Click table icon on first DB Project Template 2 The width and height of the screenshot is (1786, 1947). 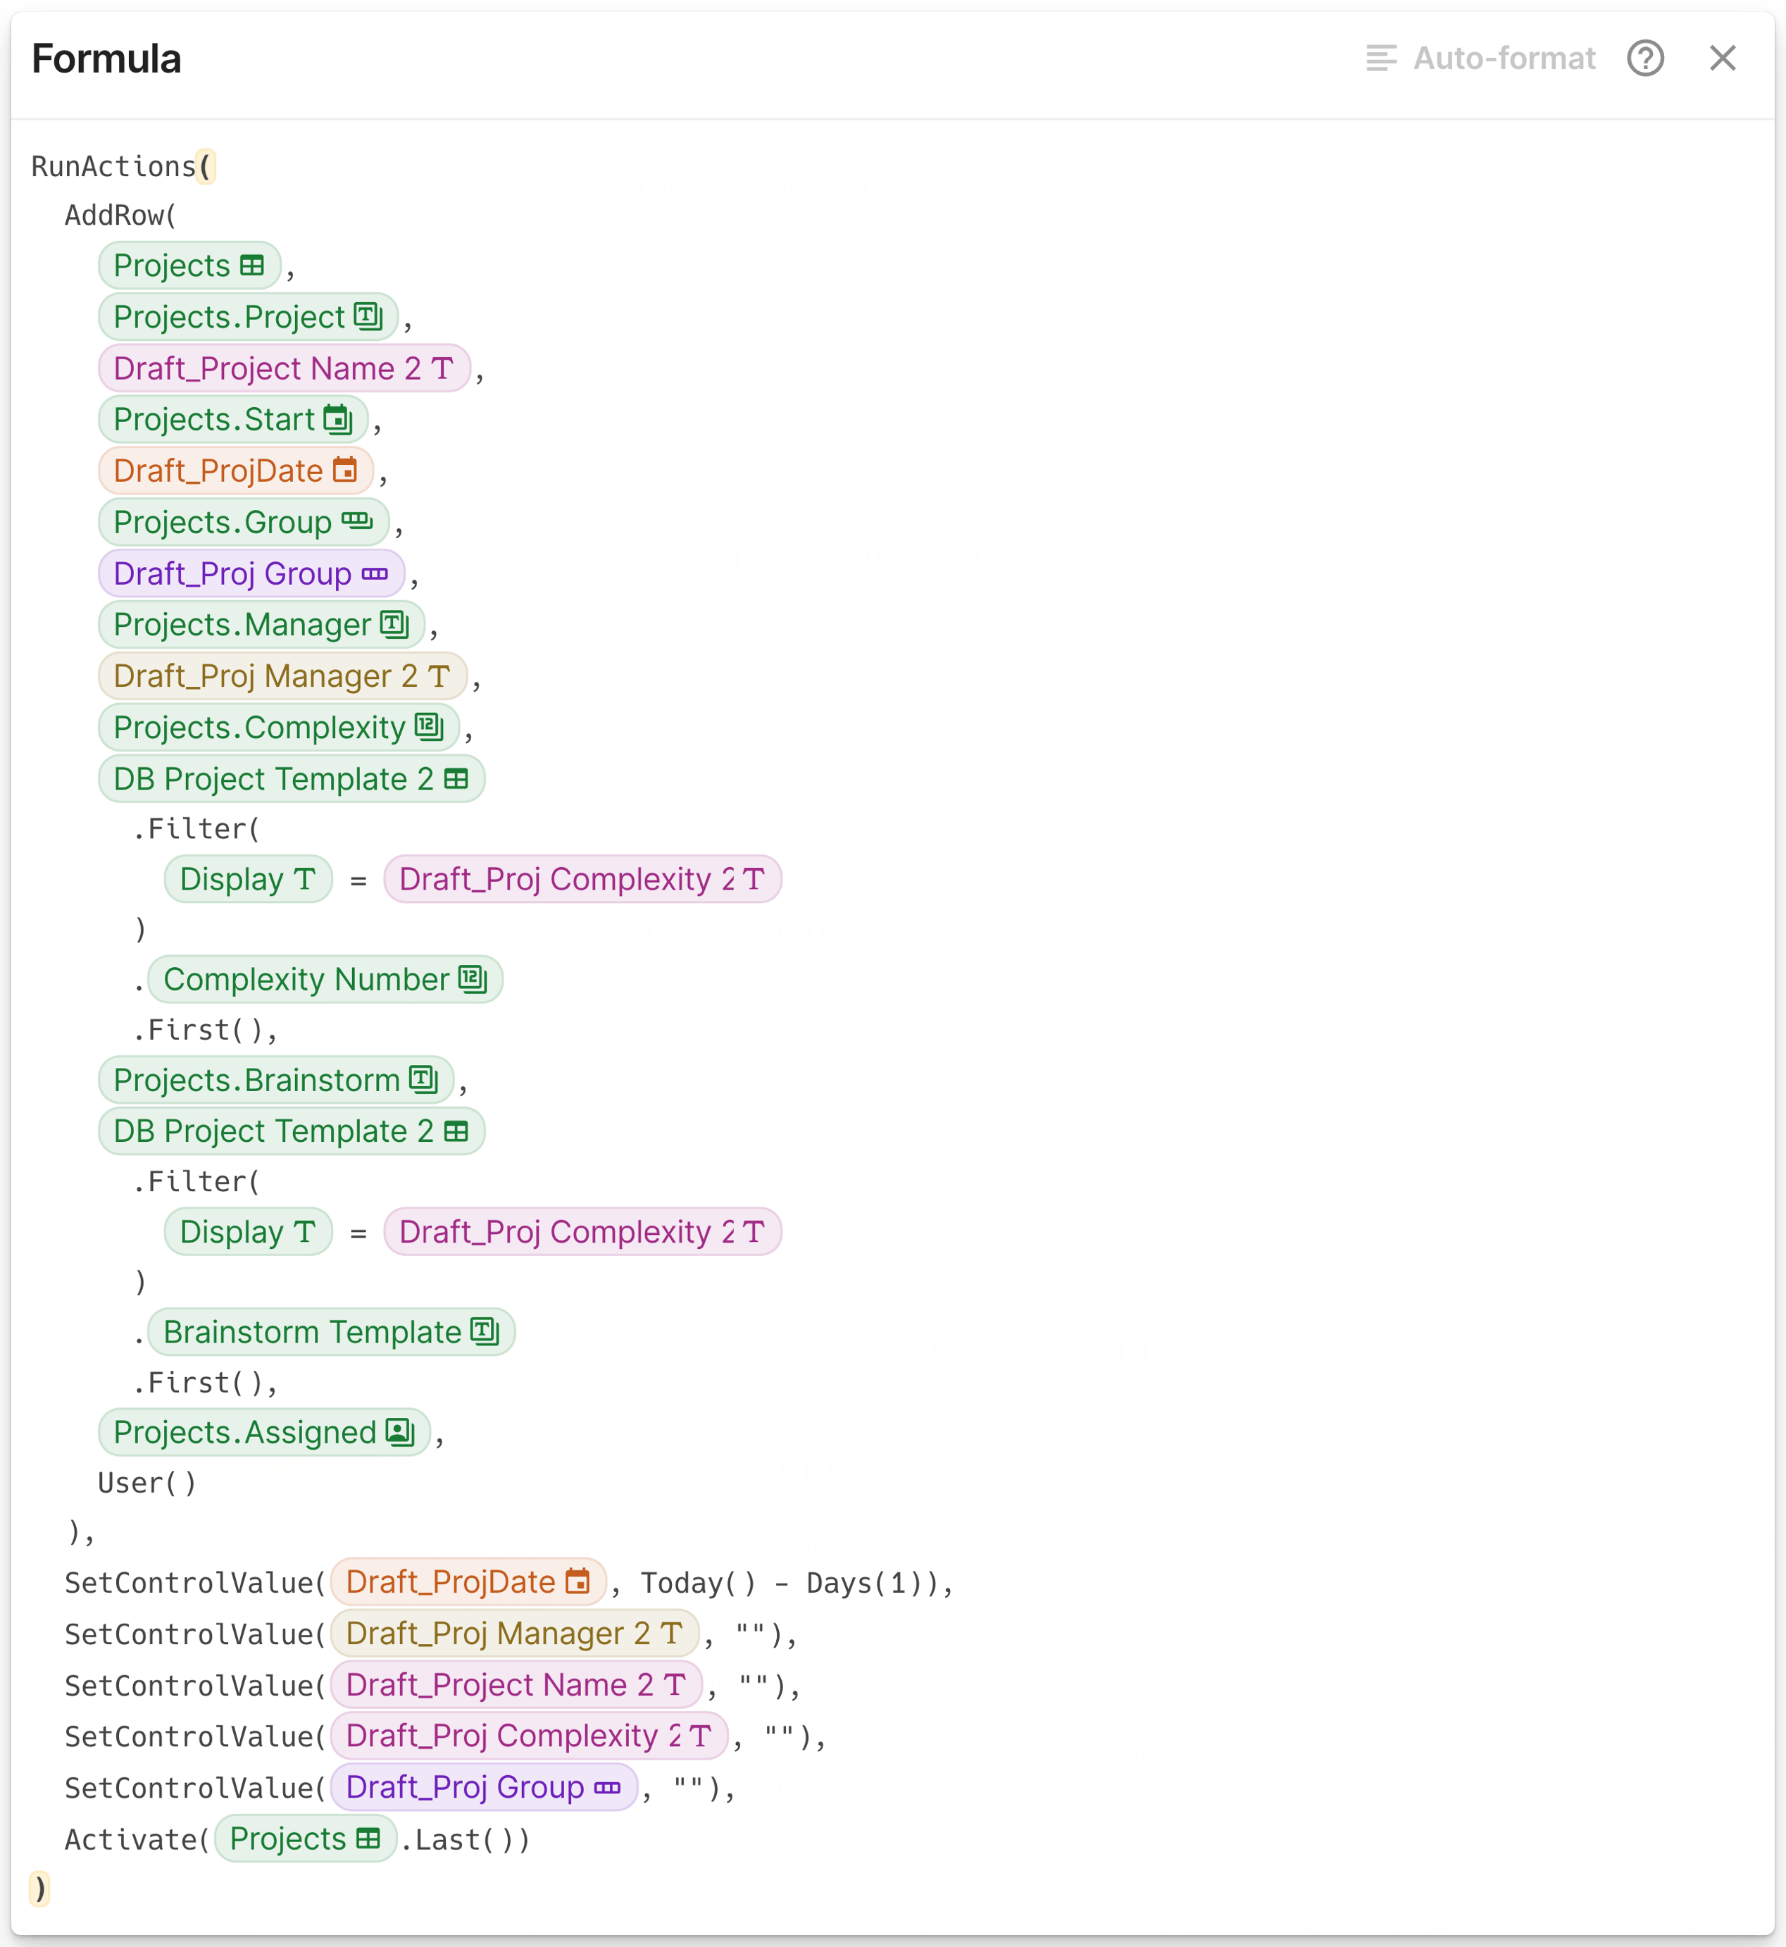pyautogui.click(x=456, y=778)
